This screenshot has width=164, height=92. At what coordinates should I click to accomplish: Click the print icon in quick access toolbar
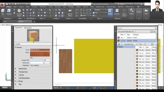click(x=16, y=4)
